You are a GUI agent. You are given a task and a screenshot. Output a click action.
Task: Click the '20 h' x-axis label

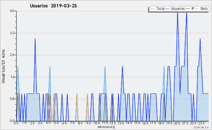coord(177,123)
